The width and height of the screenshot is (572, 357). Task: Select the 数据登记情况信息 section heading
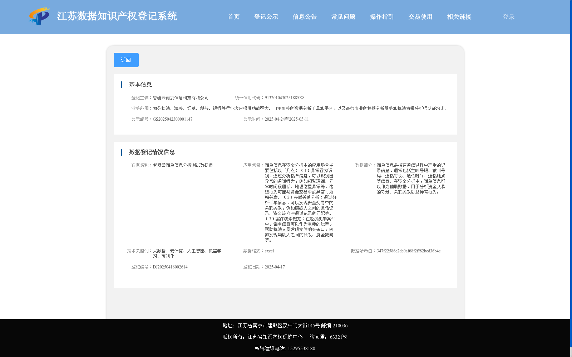[152, 152]
